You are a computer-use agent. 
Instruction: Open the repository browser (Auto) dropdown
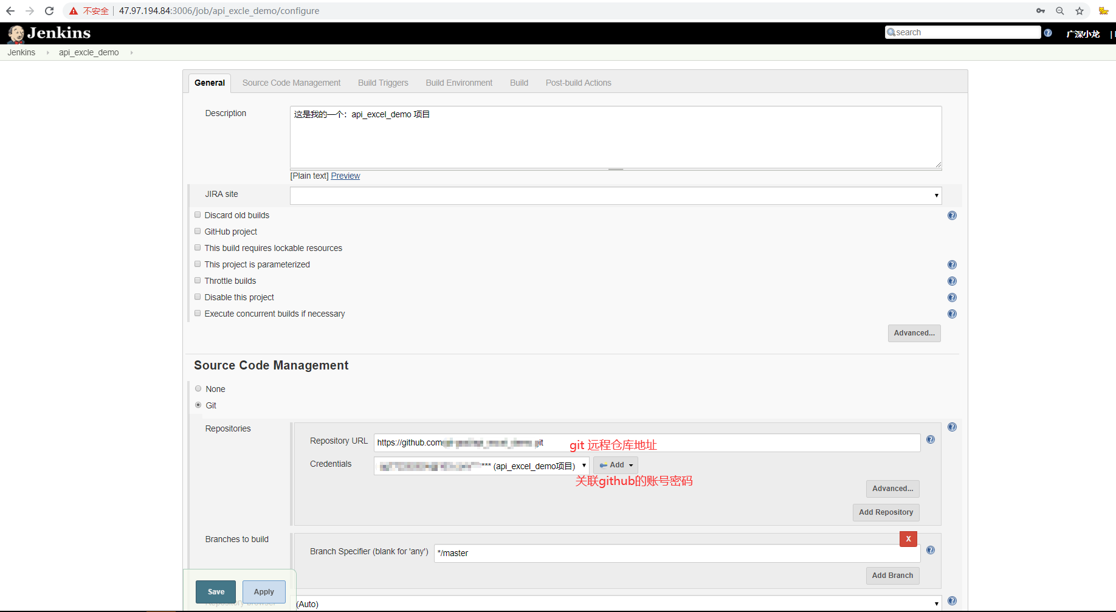coord(618,603)
